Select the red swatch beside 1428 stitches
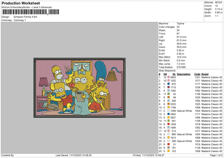224x158 pixels. pyautogui.click(x=169, y=124)
